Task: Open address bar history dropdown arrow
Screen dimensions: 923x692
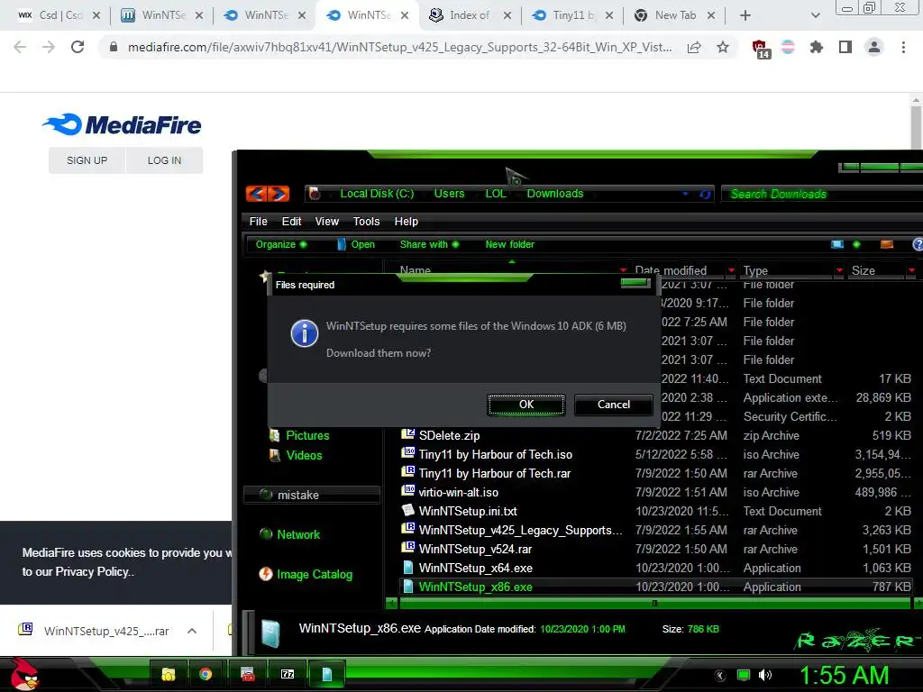Action: coord(685,193)
